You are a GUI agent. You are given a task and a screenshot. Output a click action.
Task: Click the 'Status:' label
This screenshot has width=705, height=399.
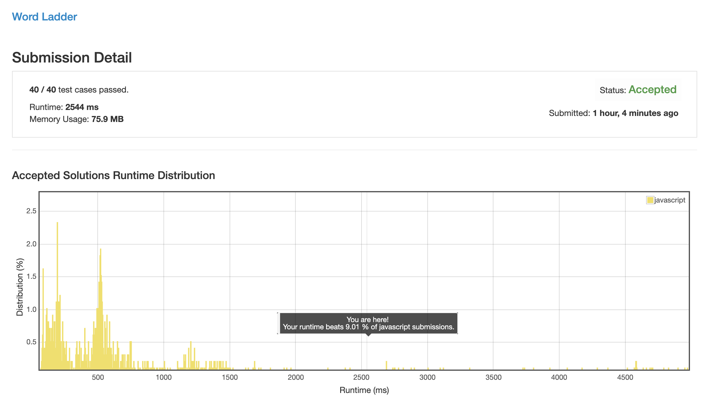pos(613,90)
